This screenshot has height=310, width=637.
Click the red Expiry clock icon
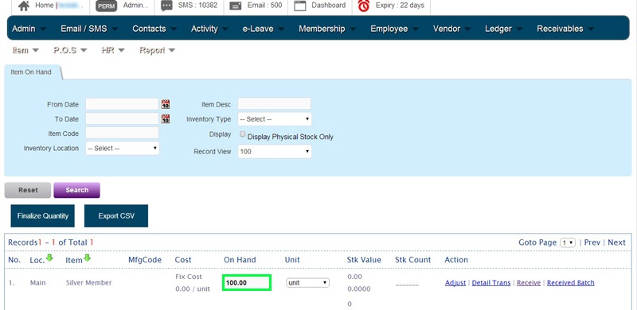pos(364,6)
